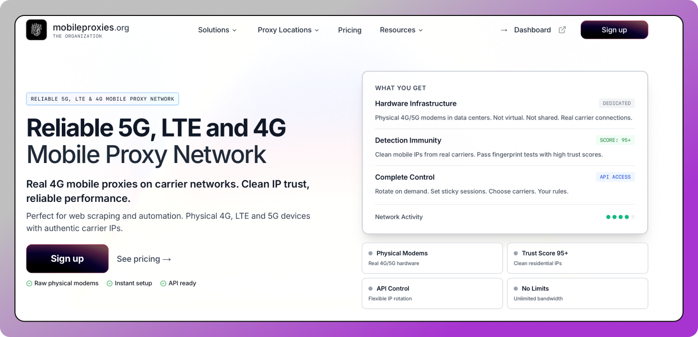Click the gray dot beside No Limits
The height and width of the screenshot is (337, 698).
(x=516, y=289)
